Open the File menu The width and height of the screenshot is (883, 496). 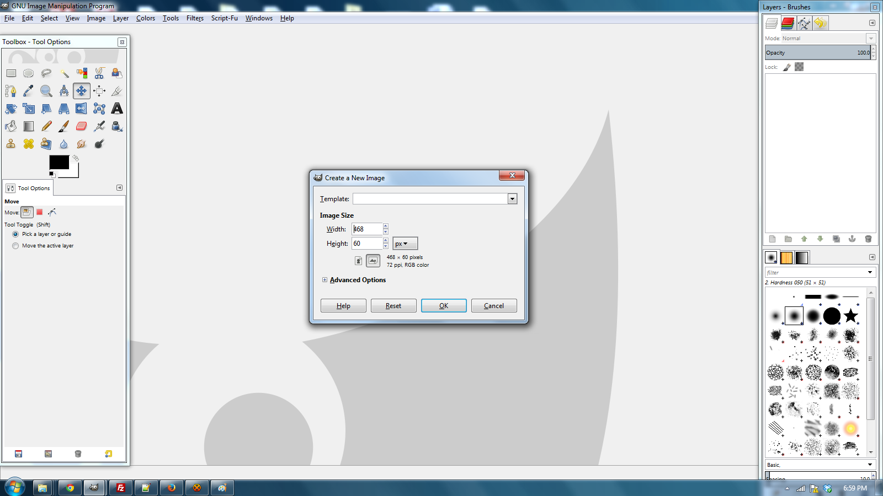(x=9, y=18)
